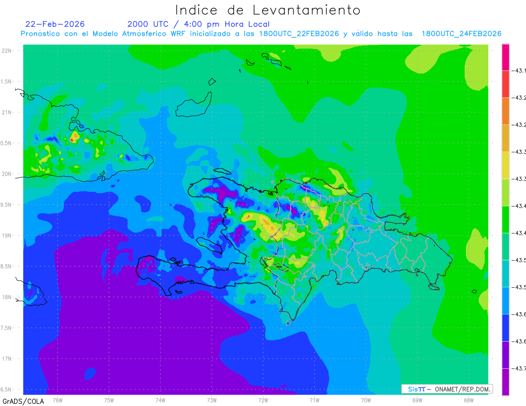Click the "68W" longitude label
This screenshot has height=406, width=526.
469,400
